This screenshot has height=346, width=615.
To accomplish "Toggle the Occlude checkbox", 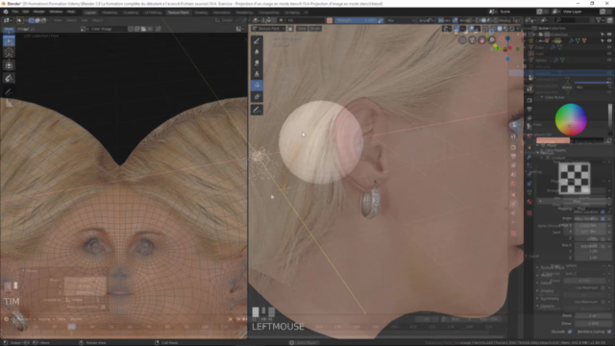I will (570, 332).
